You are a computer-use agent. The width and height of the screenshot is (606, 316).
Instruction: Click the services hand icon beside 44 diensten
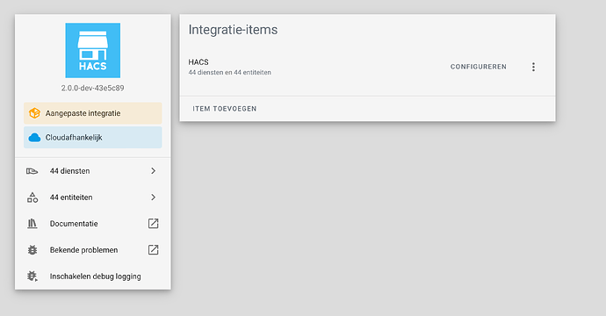(32, 171)
